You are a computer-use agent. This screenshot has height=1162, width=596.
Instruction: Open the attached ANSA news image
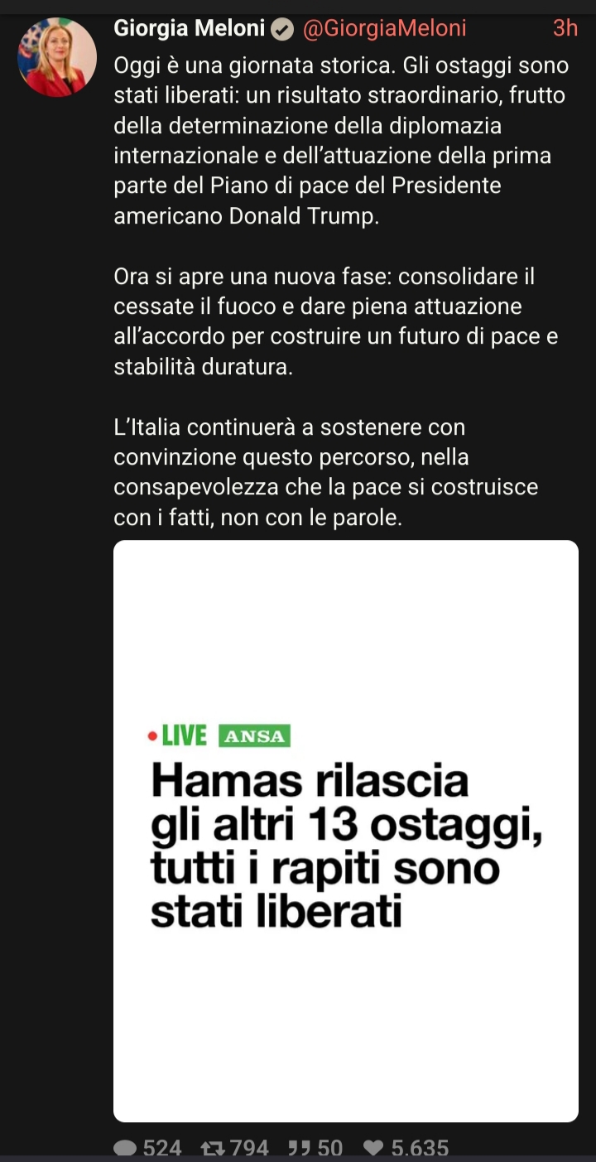pos(346,831)
